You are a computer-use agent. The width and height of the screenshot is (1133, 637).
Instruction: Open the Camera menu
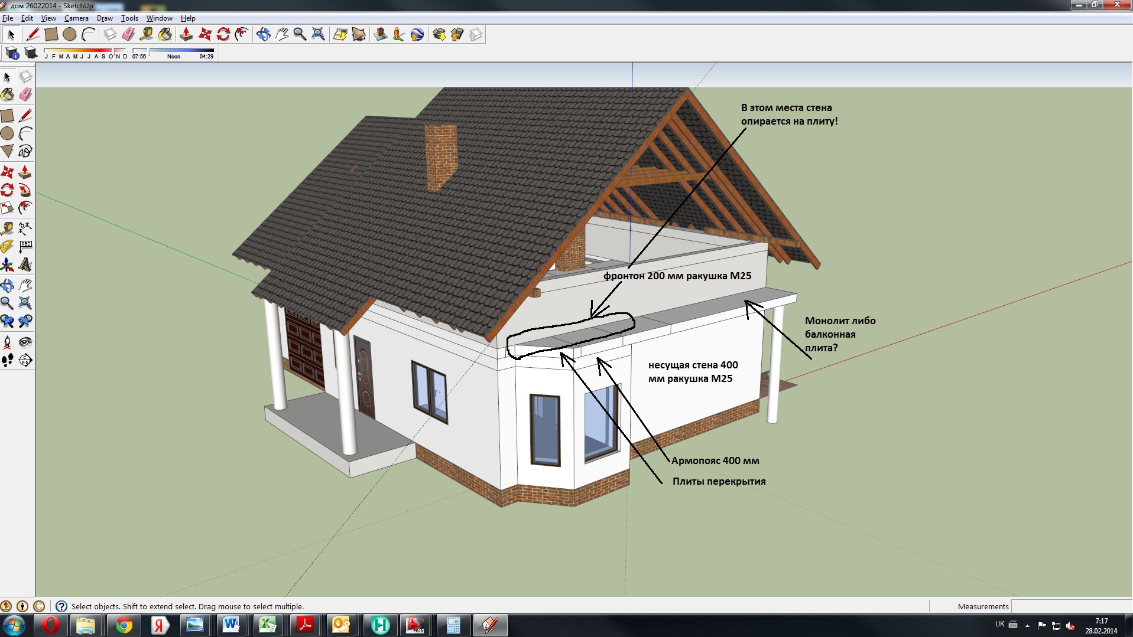[x=76, y=18]
